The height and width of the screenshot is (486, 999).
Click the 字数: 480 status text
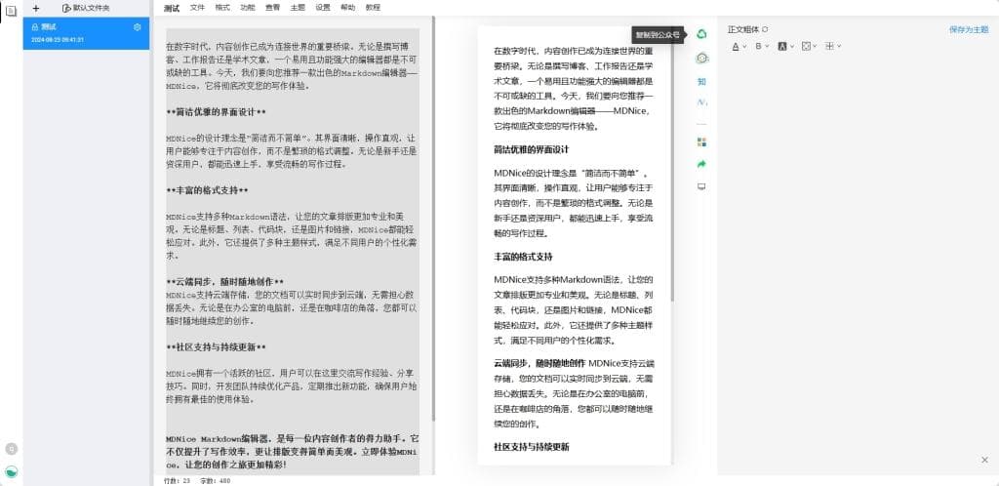pyautogui.click(x=215, y=481)
